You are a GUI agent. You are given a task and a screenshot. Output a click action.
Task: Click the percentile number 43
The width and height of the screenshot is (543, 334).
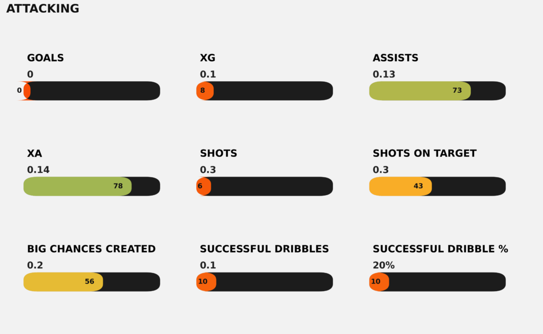tap(418, 186)
